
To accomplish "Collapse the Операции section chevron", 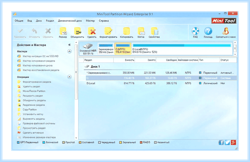I will [69, 77].
